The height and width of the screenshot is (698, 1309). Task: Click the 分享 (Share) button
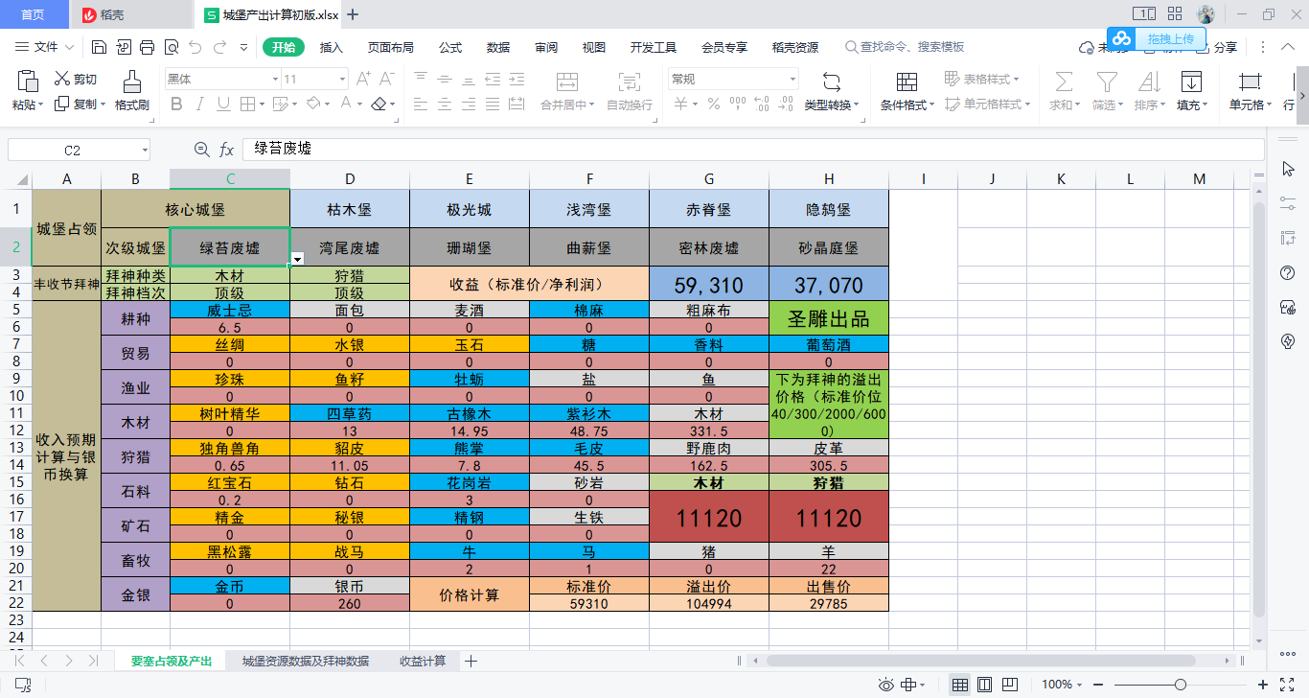coord(1217,47)
